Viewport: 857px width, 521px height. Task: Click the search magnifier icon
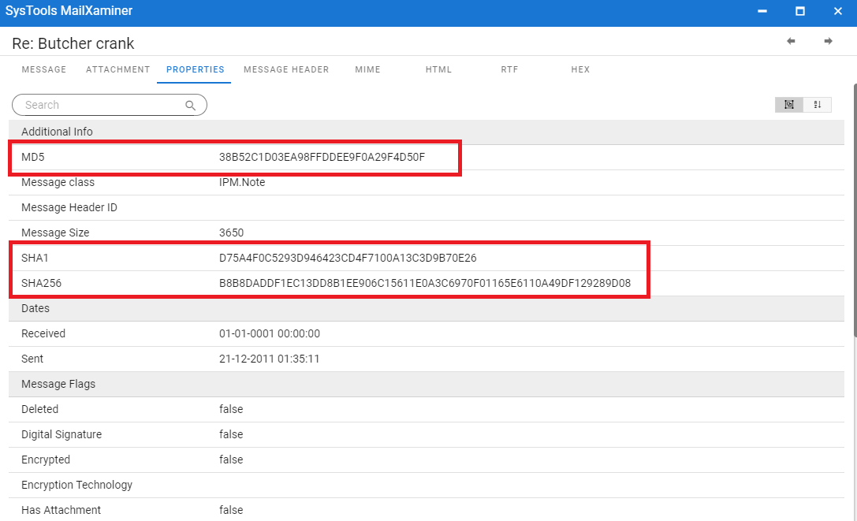pos(190,105)
